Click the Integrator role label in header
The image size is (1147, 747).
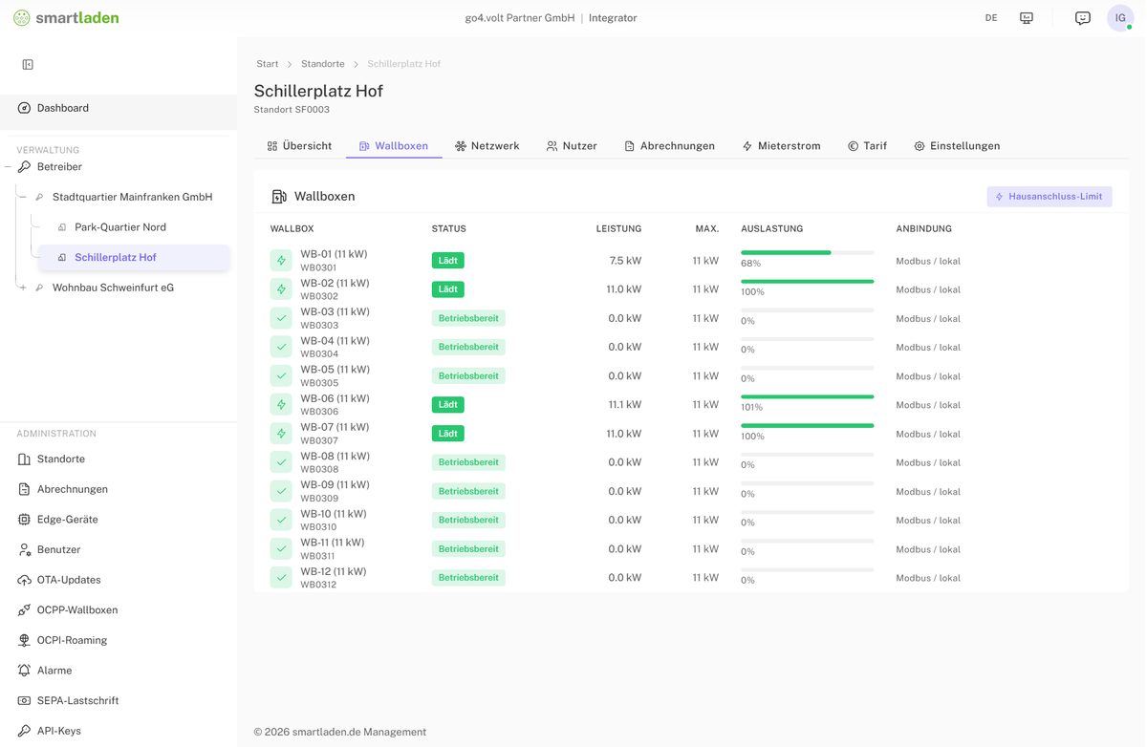(613, 17)
